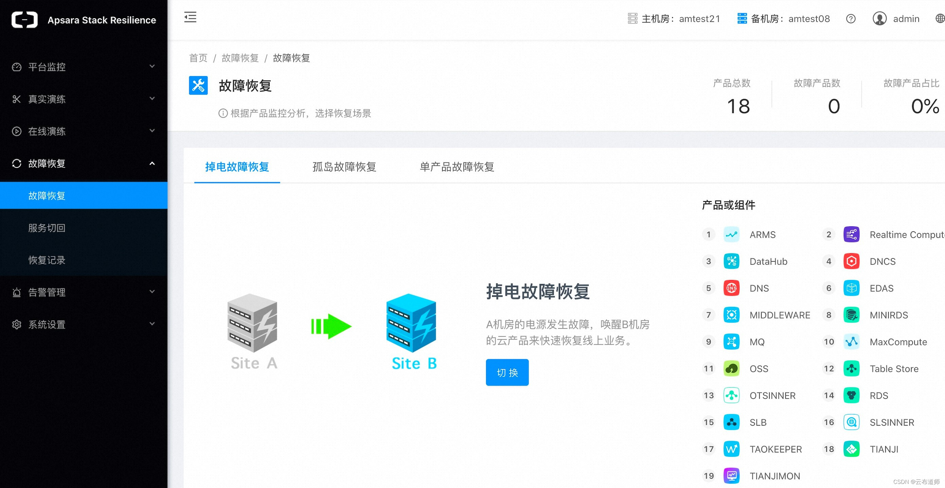Screen dimensions: 945x488
Task: Expand the 真实演练 sidebar menu
Action: [84, 99]
